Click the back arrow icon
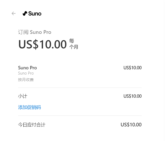165x141 pixels. [14, 14]
